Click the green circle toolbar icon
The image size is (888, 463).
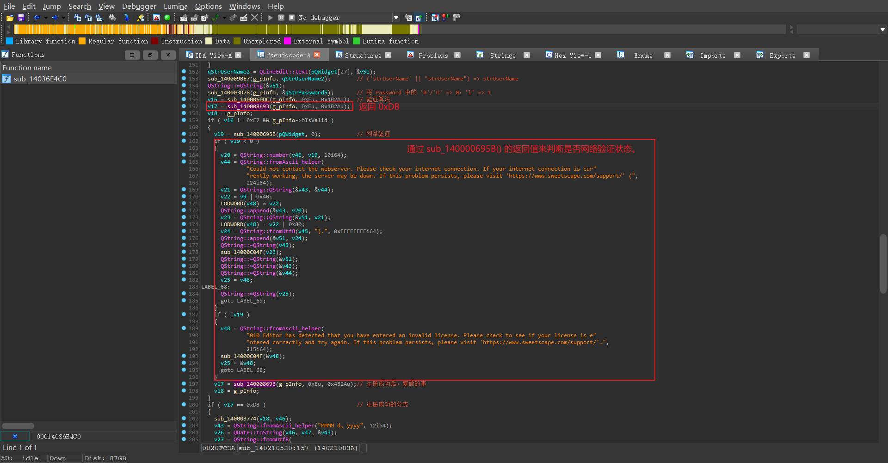click(x=167, y=18)
